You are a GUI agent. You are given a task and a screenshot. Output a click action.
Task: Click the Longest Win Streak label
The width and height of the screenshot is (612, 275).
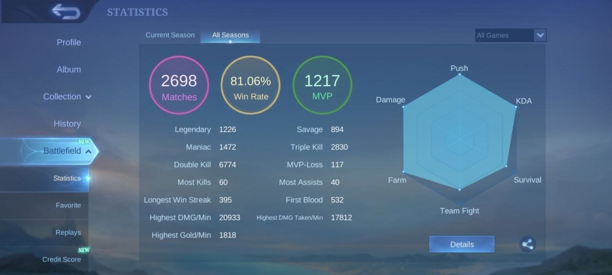click(177, 201)
